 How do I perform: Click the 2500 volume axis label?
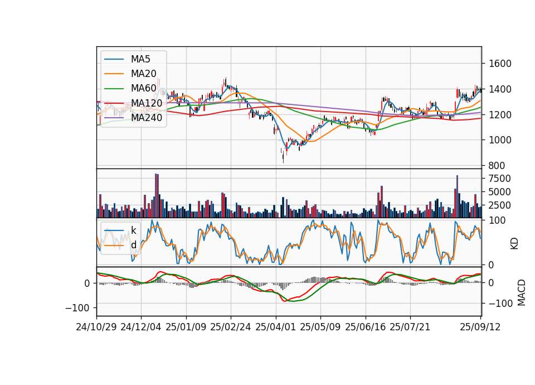500,205
